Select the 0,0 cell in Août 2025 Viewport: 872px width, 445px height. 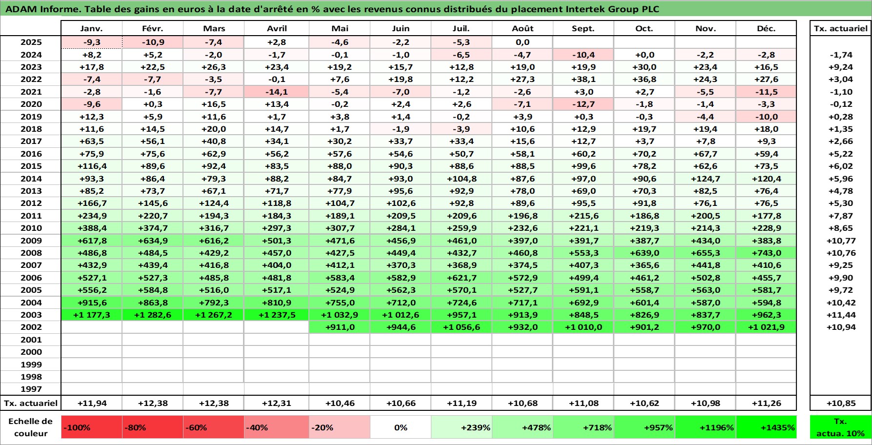click(x=522, y=42)
